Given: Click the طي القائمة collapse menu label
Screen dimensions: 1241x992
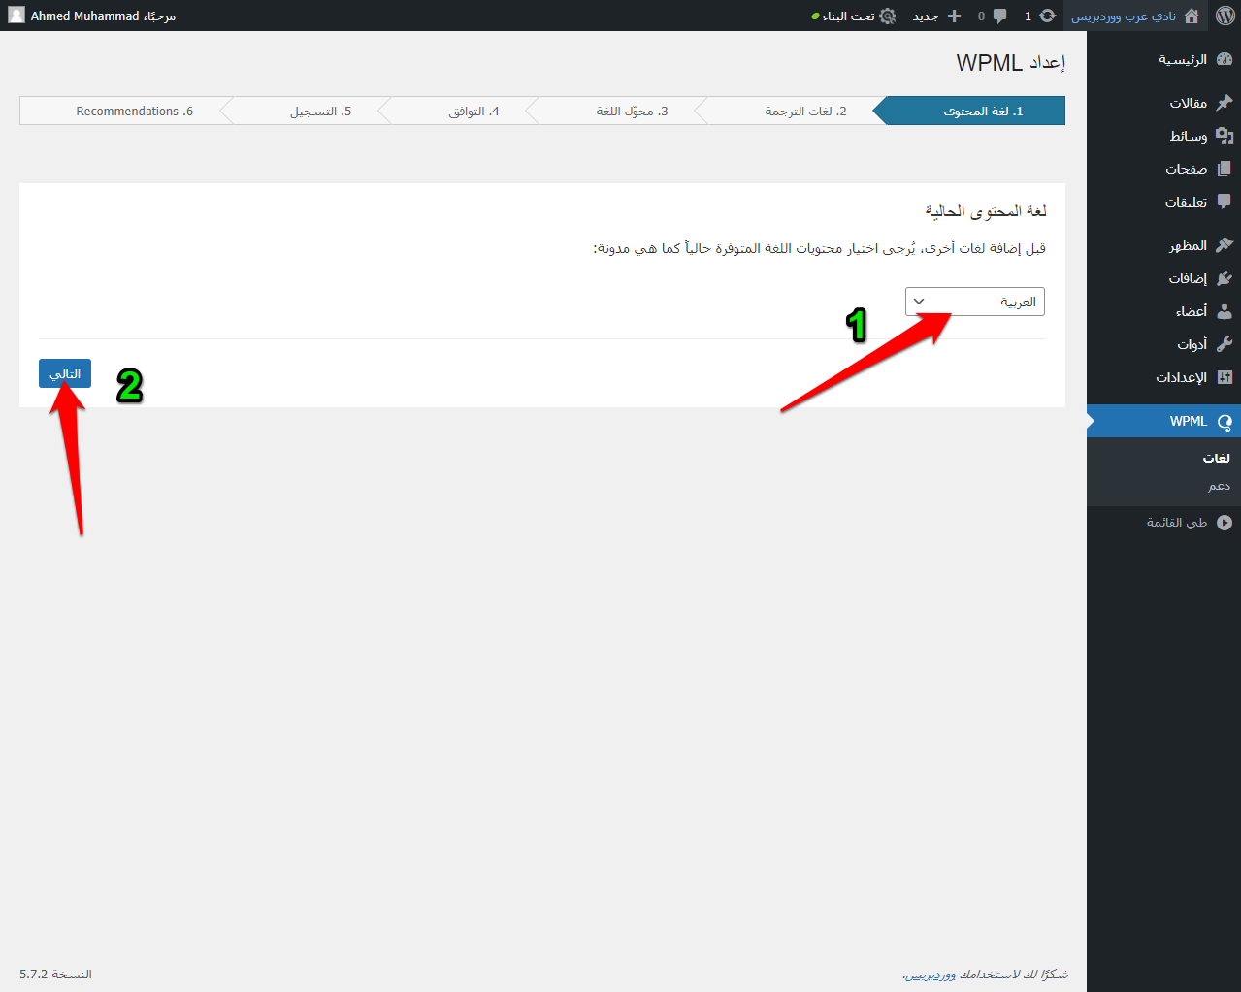Looking at the screenshot, I should point(1177,523).
